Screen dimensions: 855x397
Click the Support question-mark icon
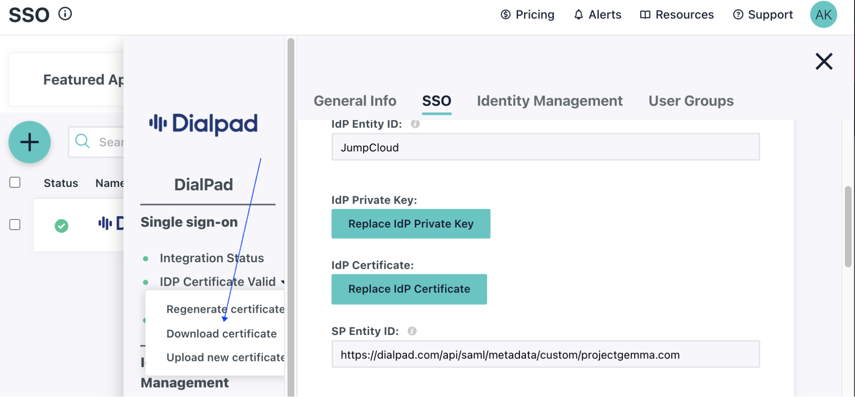(738, 15)
